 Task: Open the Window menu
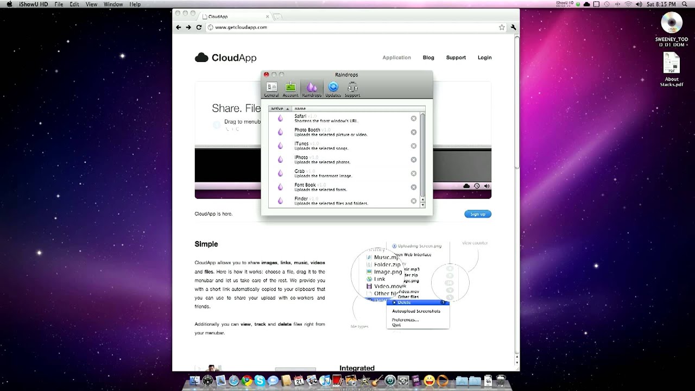(x=113, y=4)
